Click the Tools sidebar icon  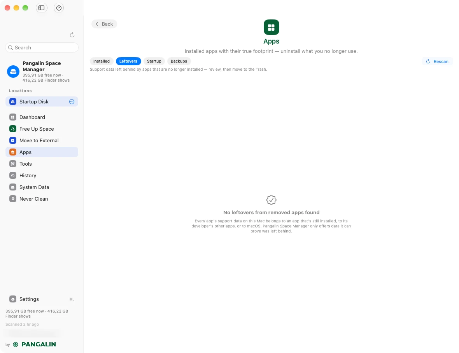coord(13,164)
